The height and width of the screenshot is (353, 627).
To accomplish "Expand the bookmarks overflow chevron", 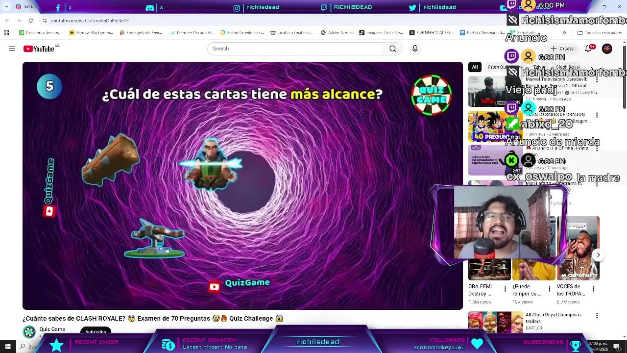I will tap(564, 33).
